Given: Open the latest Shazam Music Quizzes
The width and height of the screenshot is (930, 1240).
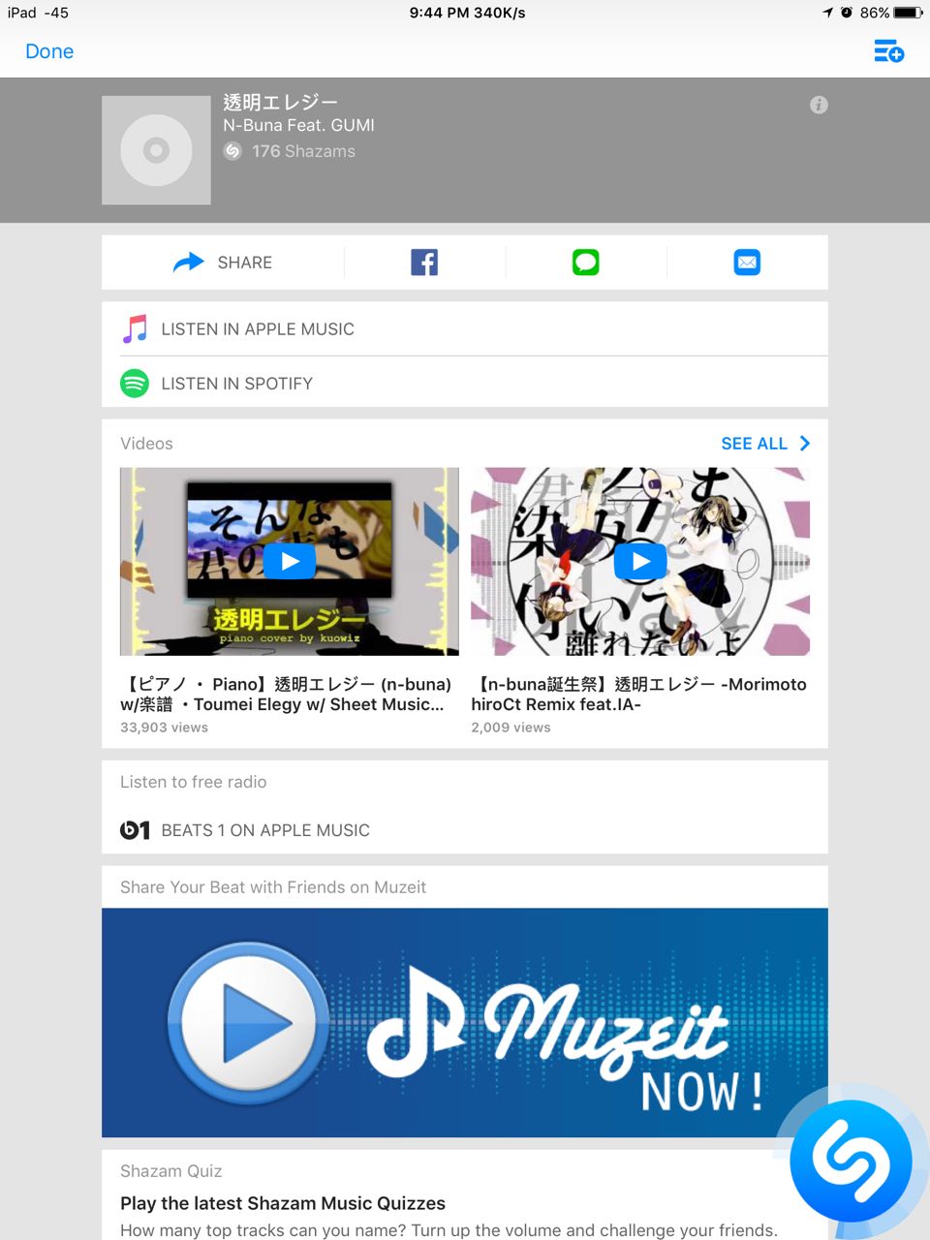Looking at the screenshot, I should pyautogui.click(x=283, y=1203).
